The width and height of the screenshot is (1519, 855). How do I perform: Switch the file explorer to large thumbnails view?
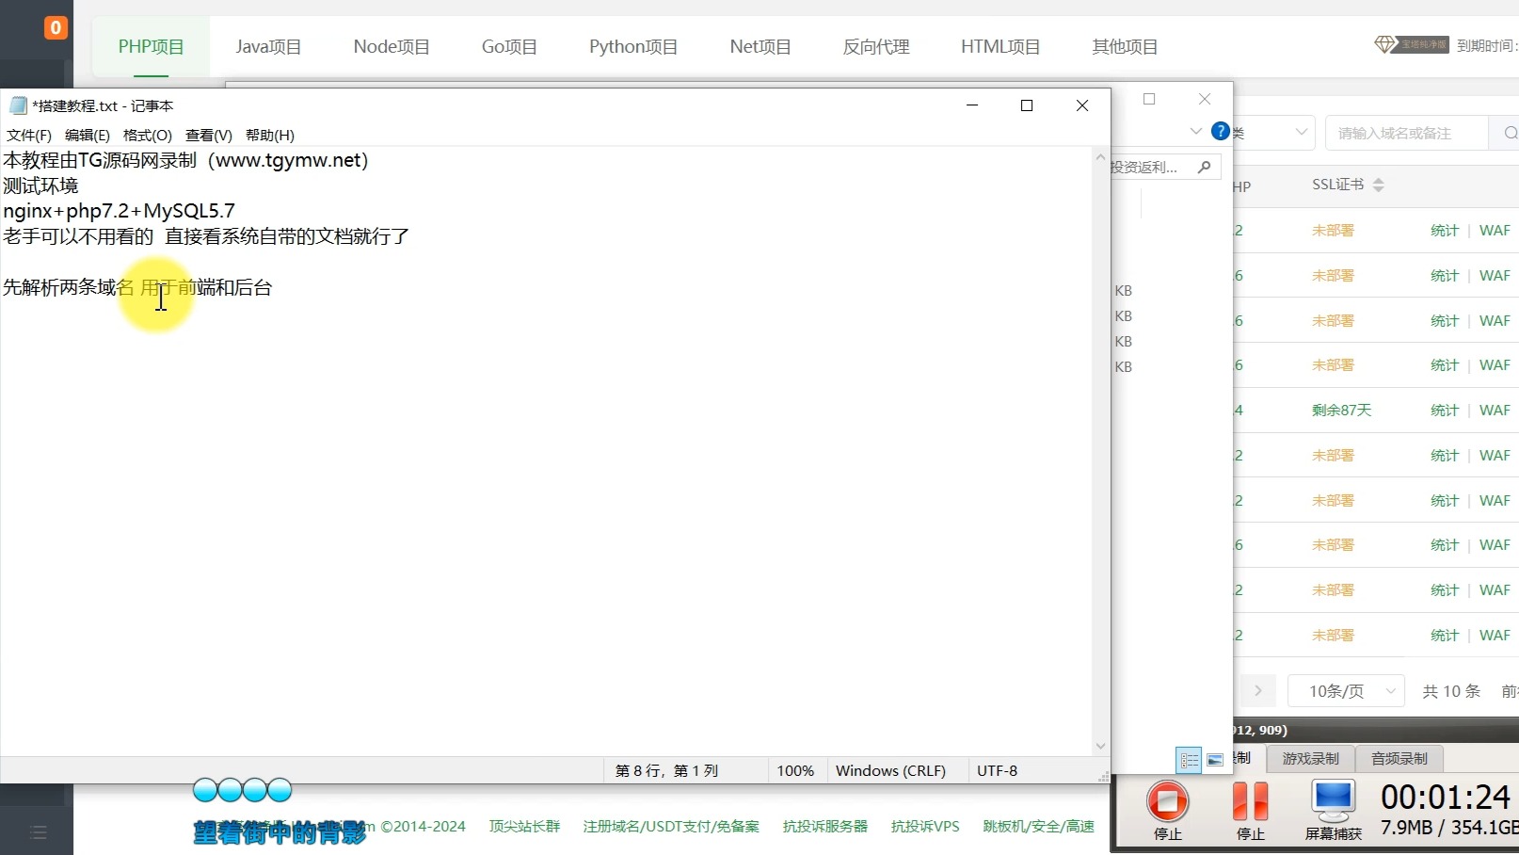1215,760
